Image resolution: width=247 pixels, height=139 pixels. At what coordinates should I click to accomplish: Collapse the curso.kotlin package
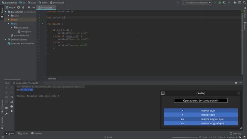(12, 27)
